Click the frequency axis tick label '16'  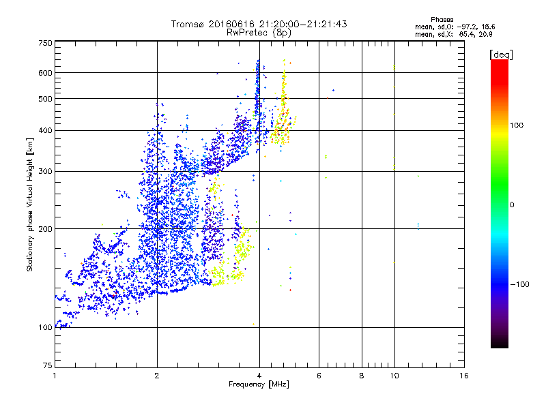(464, 376)
